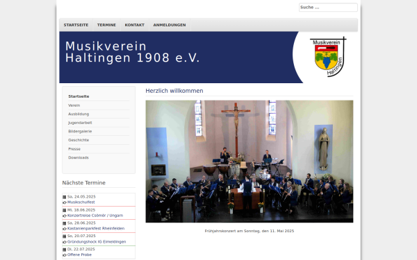Open Gründungshock IG Eimeldingen event
This screenshot has height=260, width=417.
(x=97, y=242)
